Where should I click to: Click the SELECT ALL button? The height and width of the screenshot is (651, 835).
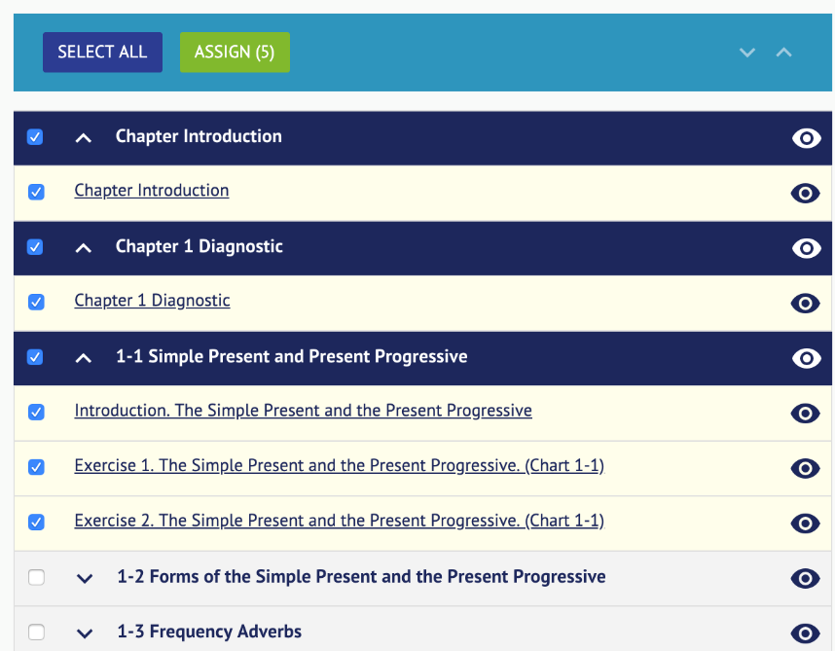(102, 52)
